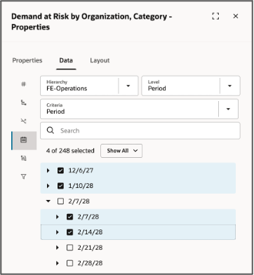Check the 2/21/28 period checkbox

[69, 248]
